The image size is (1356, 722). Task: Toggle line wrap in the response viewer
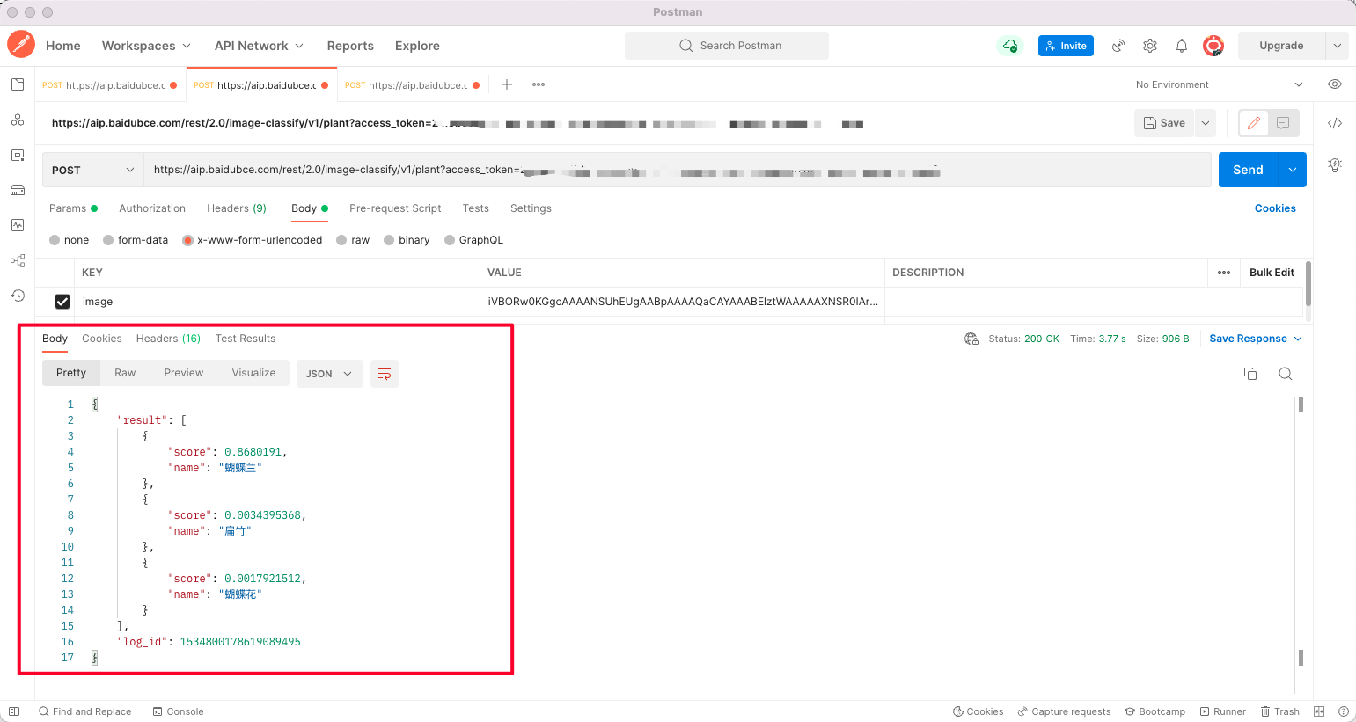(385, 374)
